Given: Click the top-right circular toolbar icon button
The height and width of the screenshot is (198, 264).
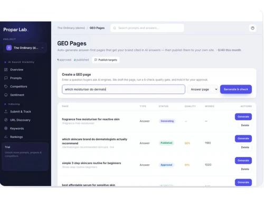Looking at the screenshot, I should click(252, 28).
